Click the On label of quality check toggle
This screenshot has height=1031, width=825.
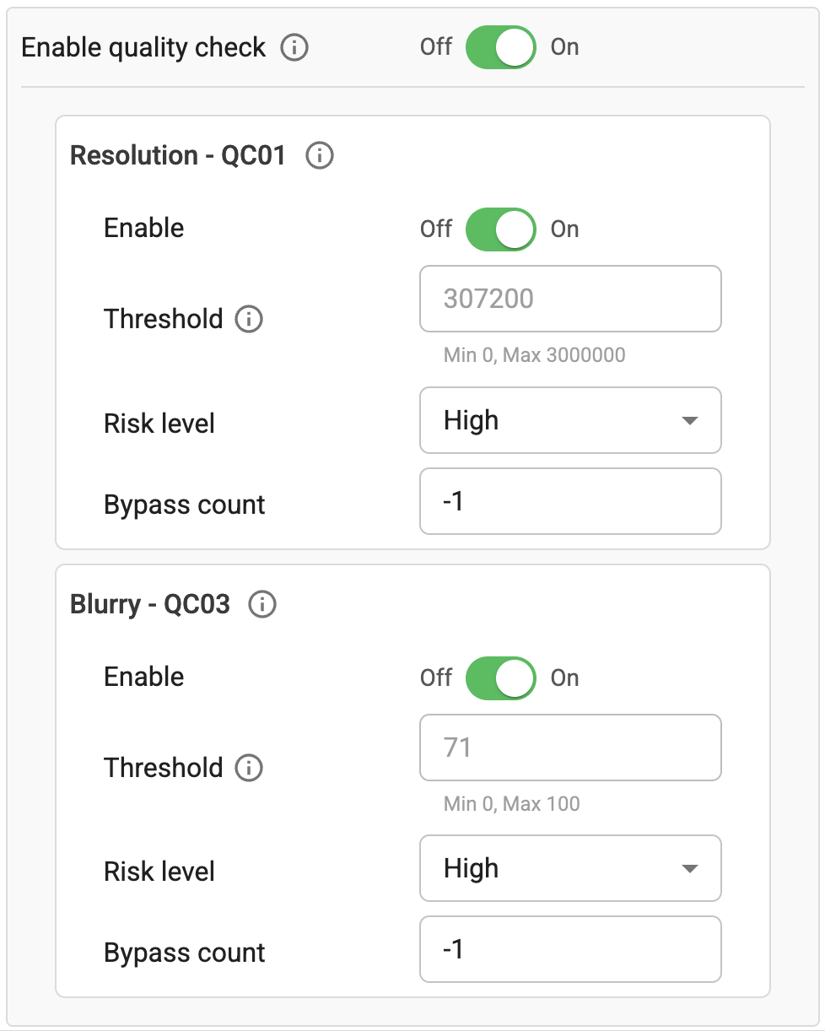pyautogui.click(x=565, y=47)
